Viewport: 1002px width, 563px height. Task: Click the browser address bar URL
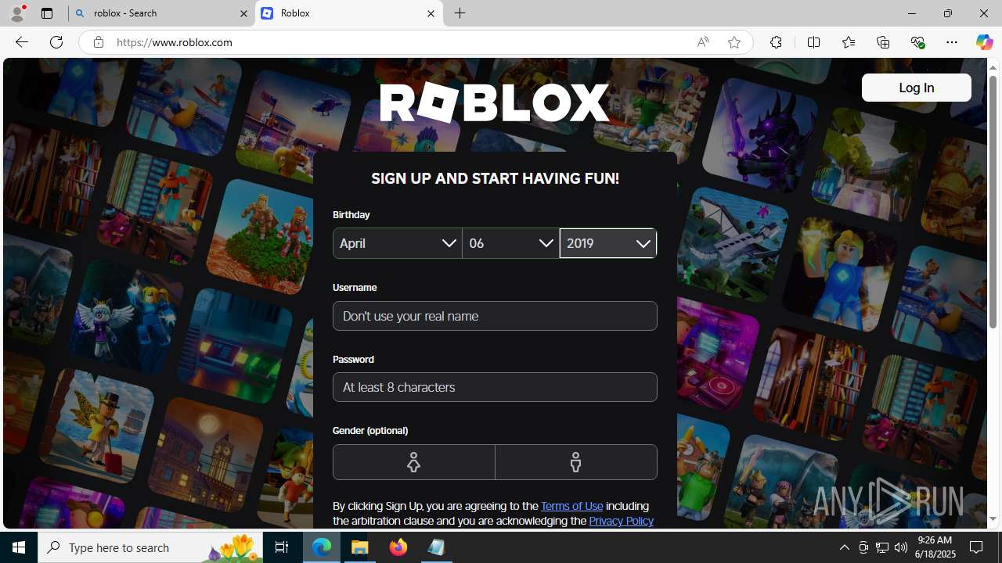click(175, 42)
